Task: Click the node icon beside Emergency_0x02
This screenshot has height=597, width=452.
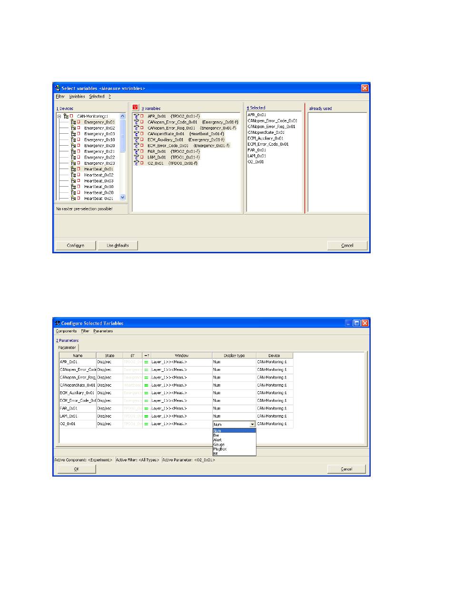Action: (73, 128)
